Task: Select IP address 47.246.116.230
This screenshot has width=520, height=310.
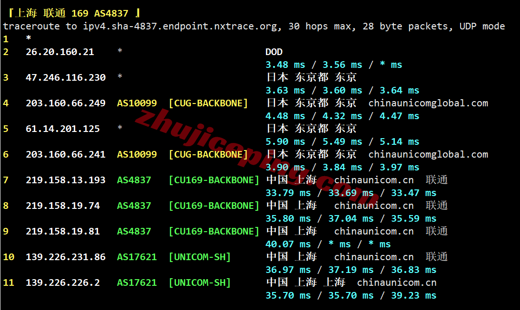Action: click(x=66, y=77)
